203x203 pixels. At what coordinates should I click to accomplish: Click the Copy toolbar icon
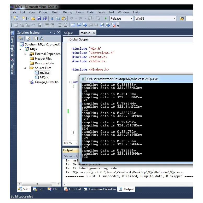(58, 18)
